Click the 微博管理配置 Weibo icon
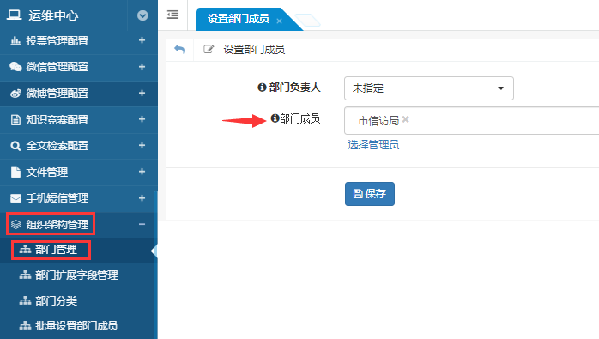Image resolution: width=599 pixels, height=339 pixels. [15, 93]
